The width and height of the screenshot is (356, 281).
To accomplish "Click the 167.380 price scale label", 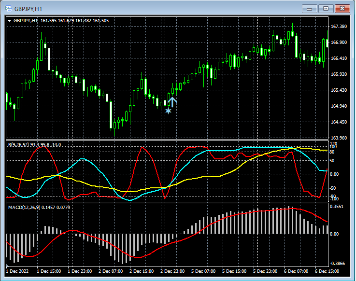I will [339, 27].
